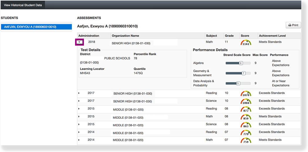Click the 872 Reading score gauge
Viewport: 308px width, 152px height.
[x=246, y=110]
